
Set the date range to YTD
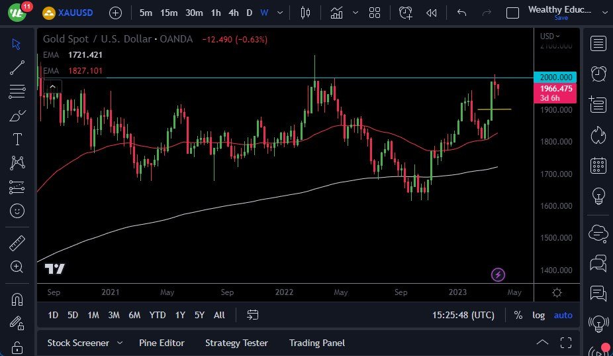click(x=158, y=315)
